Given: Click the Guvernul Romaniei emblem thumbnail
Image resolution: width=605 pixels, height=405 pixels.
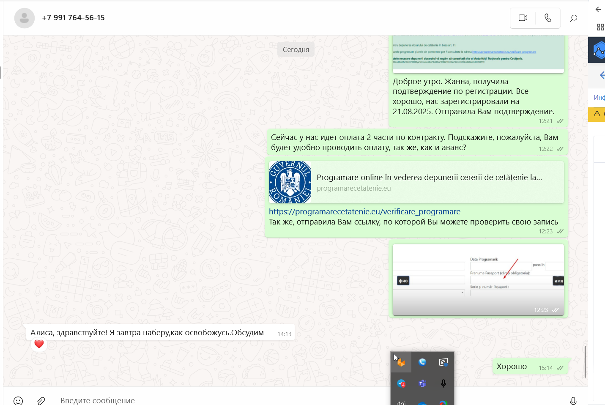Looking at the screenshot, I should pyautogui.click(x=290, y=182).
